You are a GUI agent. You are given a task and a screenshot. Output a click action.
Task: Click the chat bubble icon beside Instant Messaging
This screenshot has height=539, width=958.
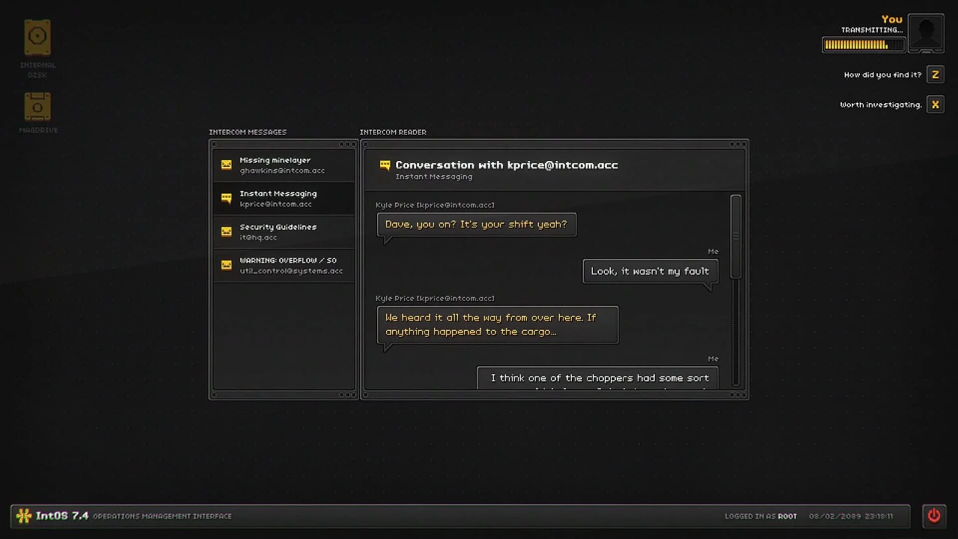coord(227,198)
